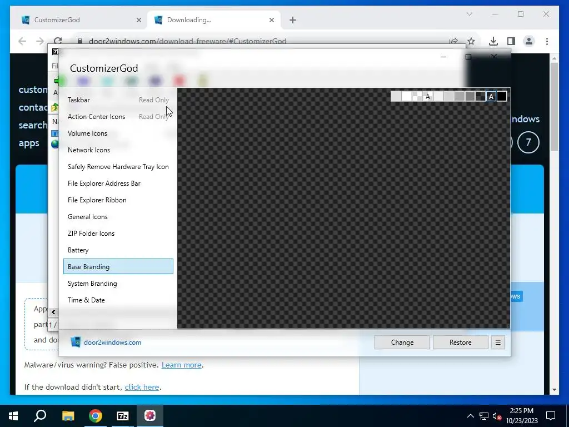Show hidden tray icons chevron

coord(470,416)
